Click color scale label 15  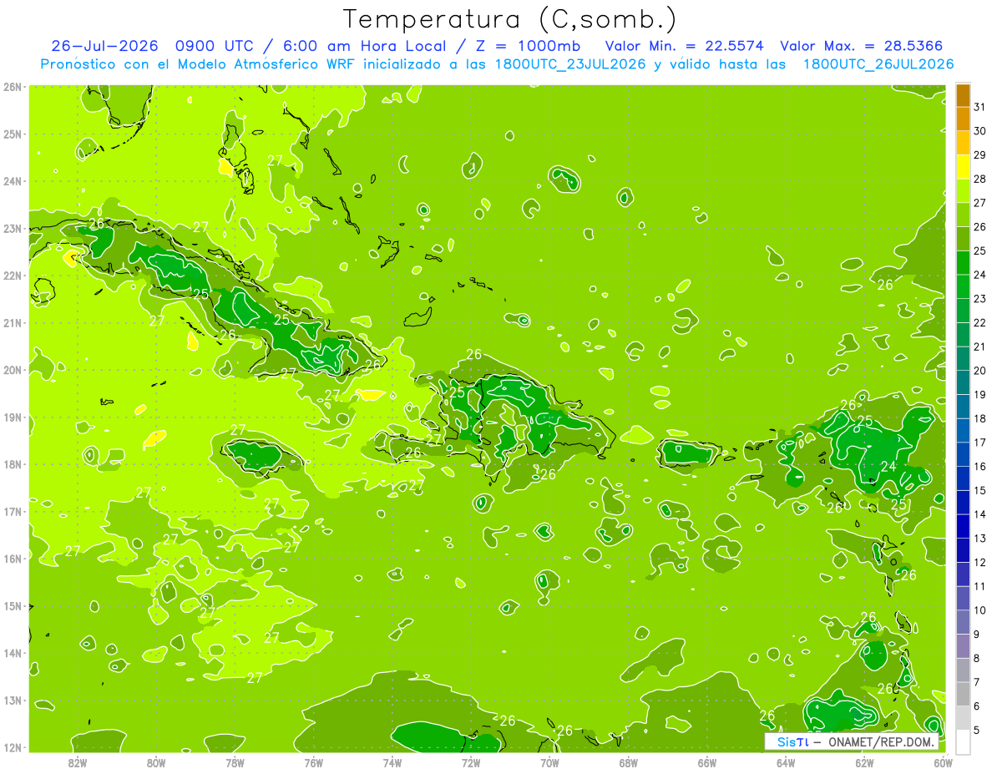(x=980, y=490)
